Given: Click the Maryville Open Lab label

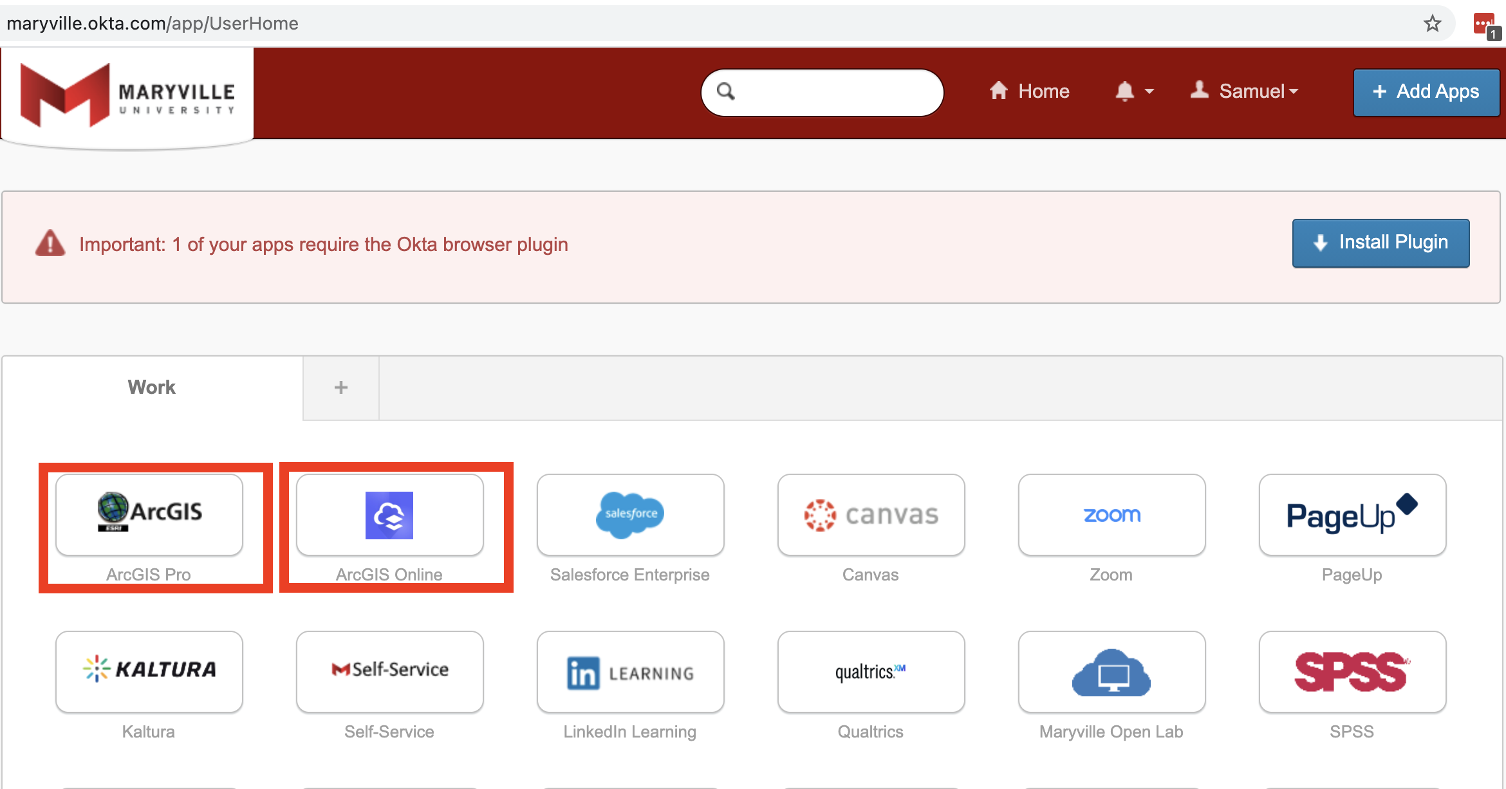Looking at the screenshot, I should tap(1111, 732).
